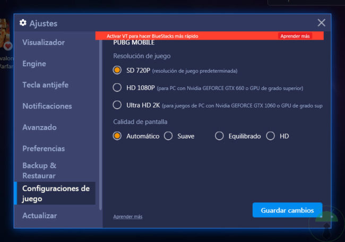Set screen quality to Equilibrado
345x242 pixels.
pyautogui.click(x=219, y=136)
